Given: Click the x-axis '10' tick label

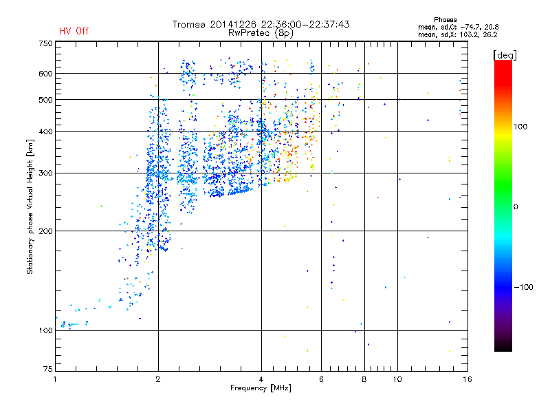Looking at the screenshot, I should [397, 379].
